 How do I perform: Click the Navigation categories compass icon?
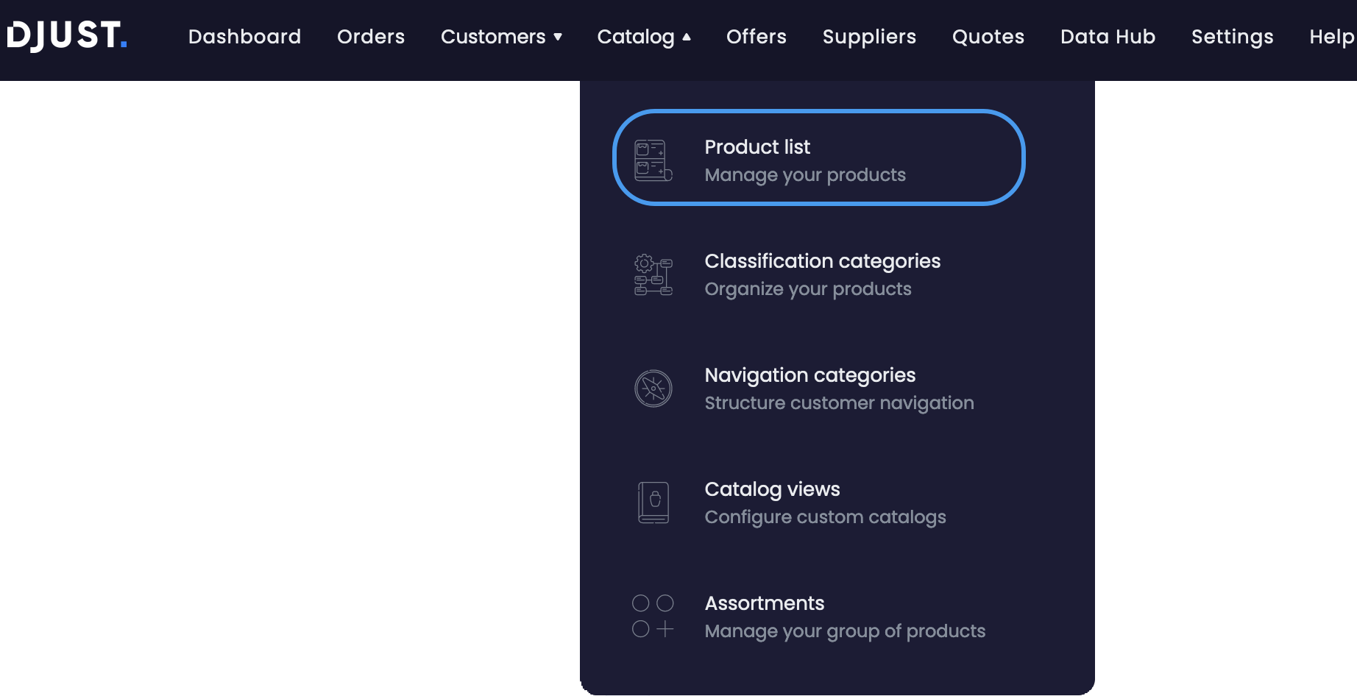(653, 388)
